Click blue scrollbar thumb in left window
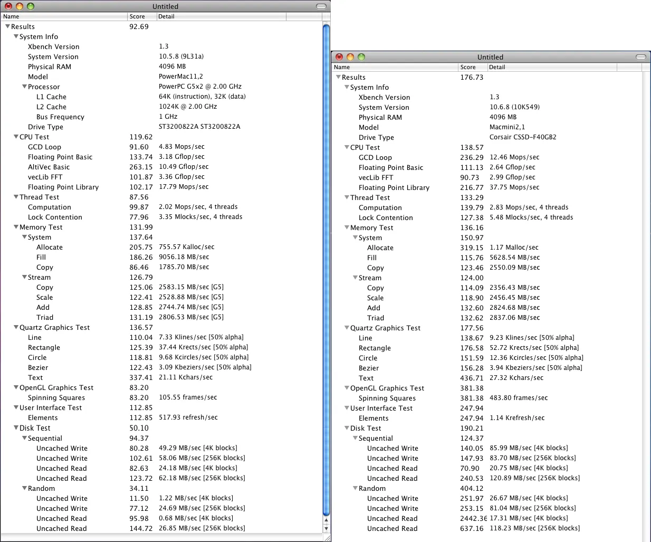This screenshot has width=651, height=542. [x=326, y=269]
